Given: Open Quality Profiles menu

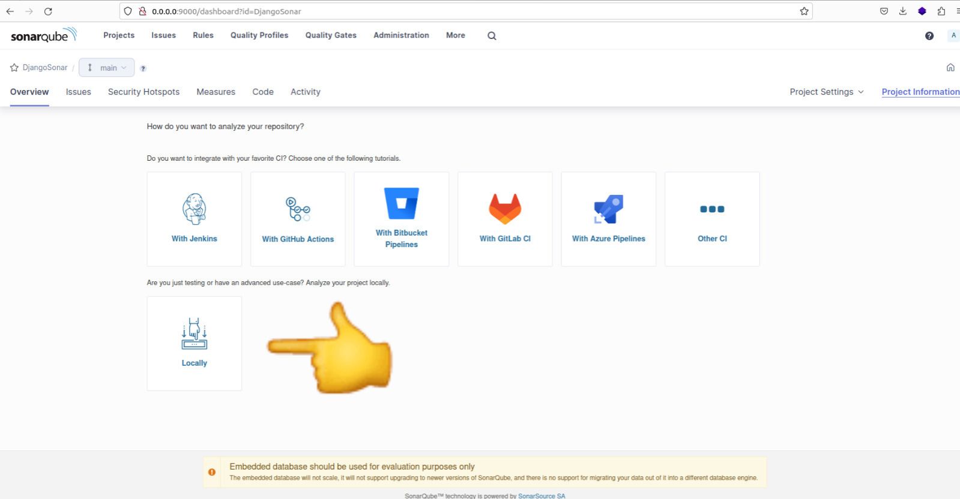Looking at the screenshot, I should 259,35.
